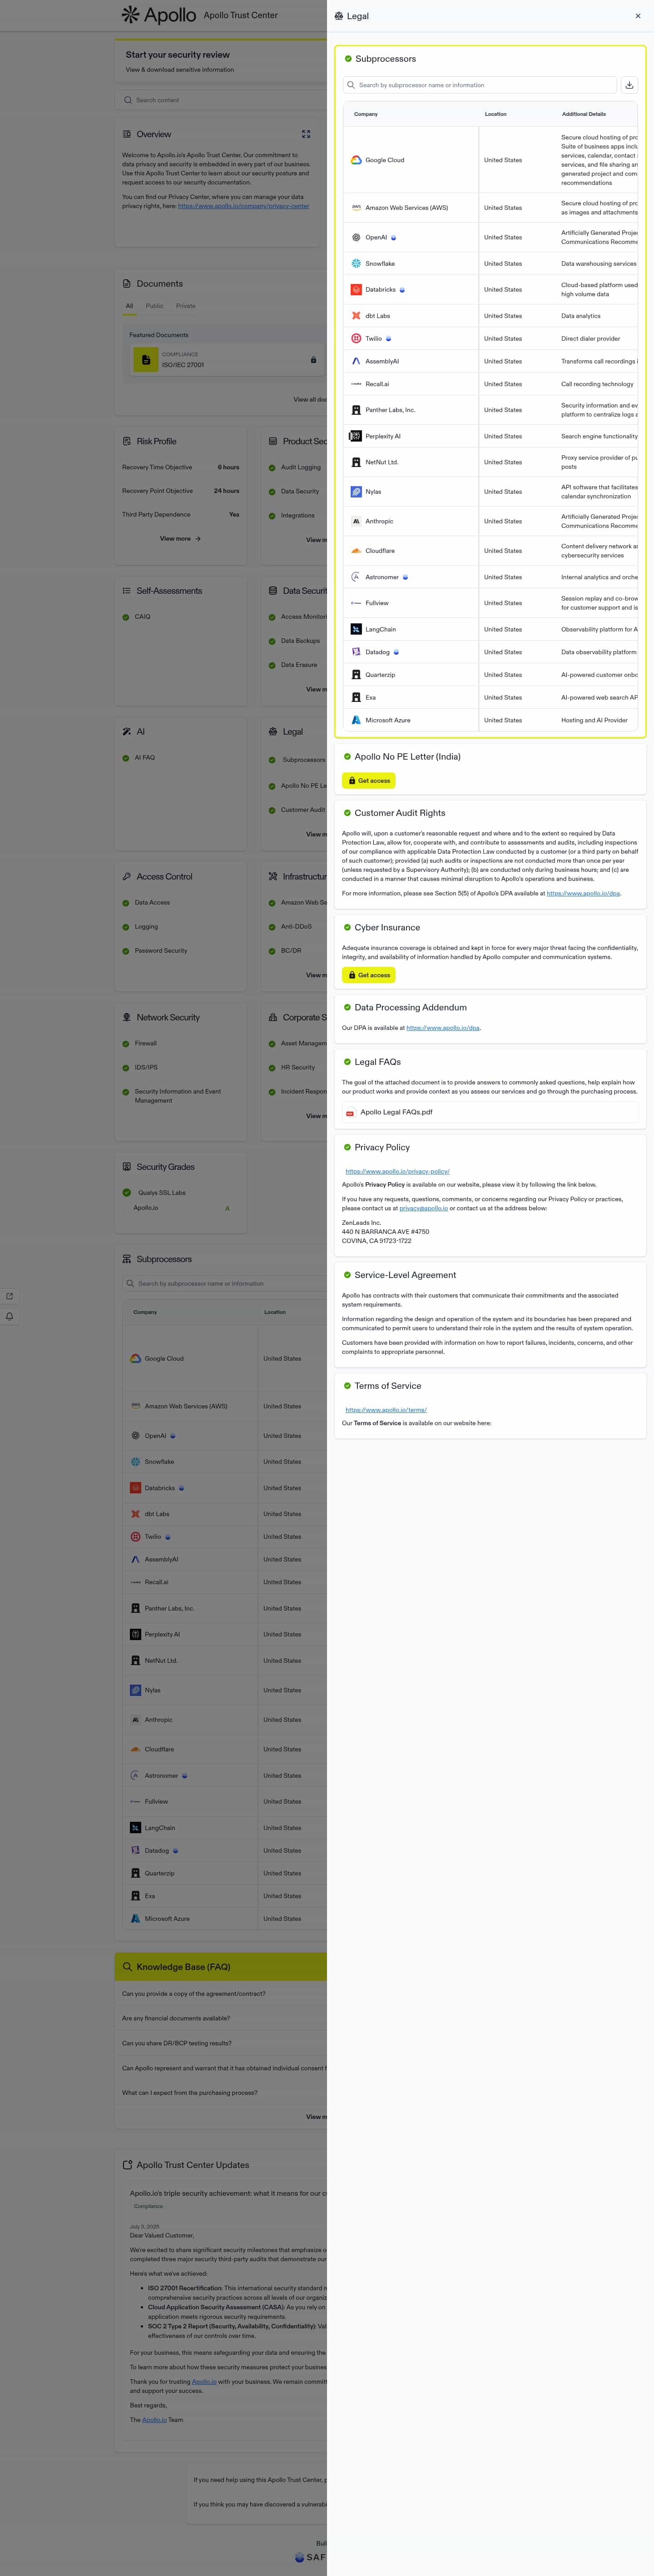Click the Quarterzip row name in Legal panel

(x=380, y=675)
